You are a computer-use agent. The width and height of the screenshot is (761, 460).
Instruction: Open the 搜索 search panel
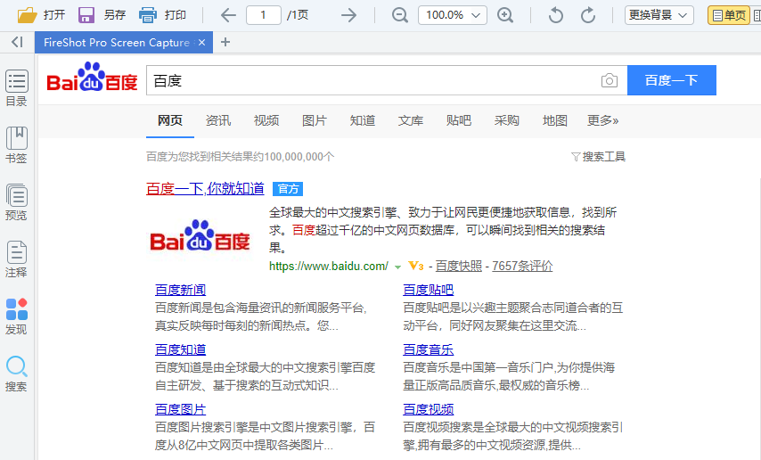click(17, 373)
